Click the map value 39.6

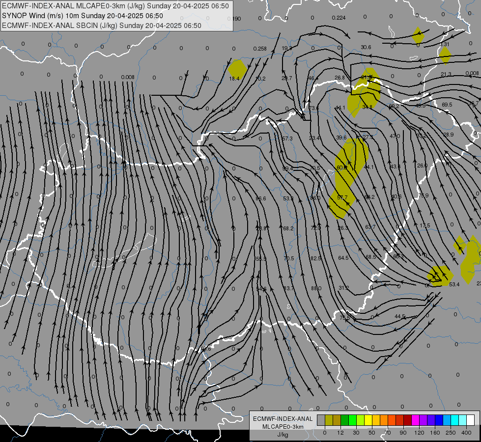[x=341, y=138]
